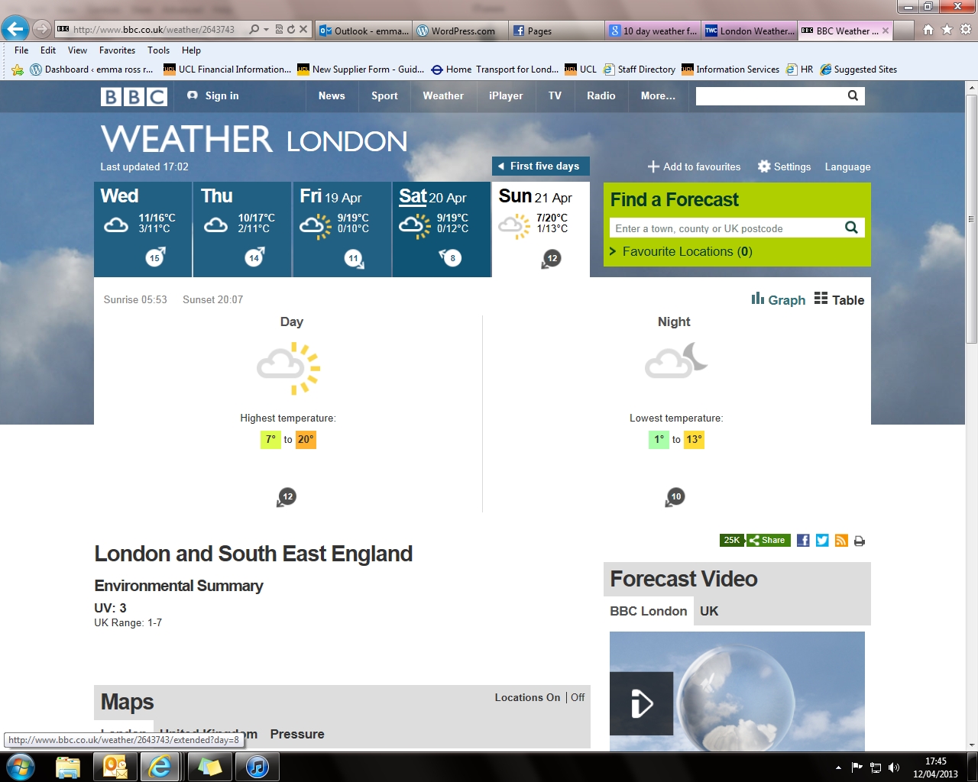978x782 pixels.
Task: Click the First five days button
Action: tap(541, 166)
